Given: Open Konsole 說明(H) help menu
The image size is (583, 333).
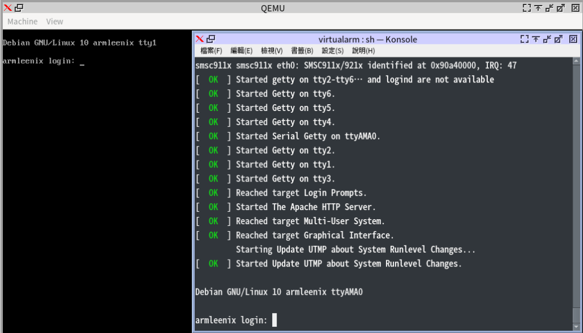Looking at the screenshot, I should [x=363, y=51].
